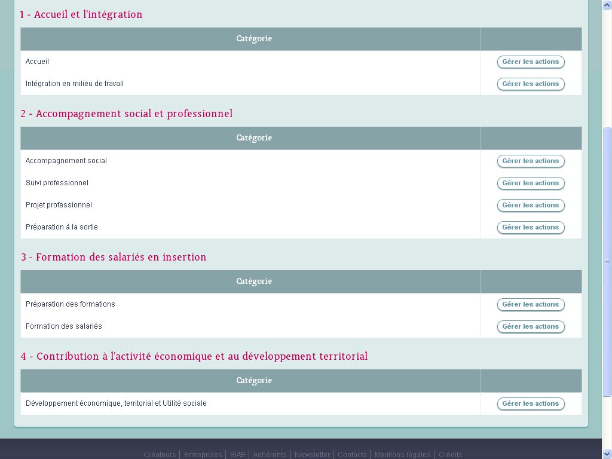
Task: Open action management for Projet professionnel
Action: (x=531, y=205)
